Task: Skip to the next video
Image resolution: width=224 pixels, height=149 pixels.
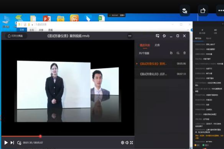Action: click(12, 142)
